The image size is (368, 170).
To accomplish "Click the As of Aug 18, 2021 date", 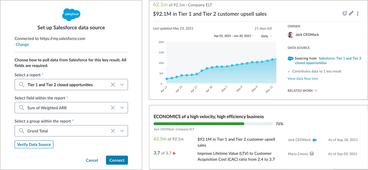I will pos(343,140).
